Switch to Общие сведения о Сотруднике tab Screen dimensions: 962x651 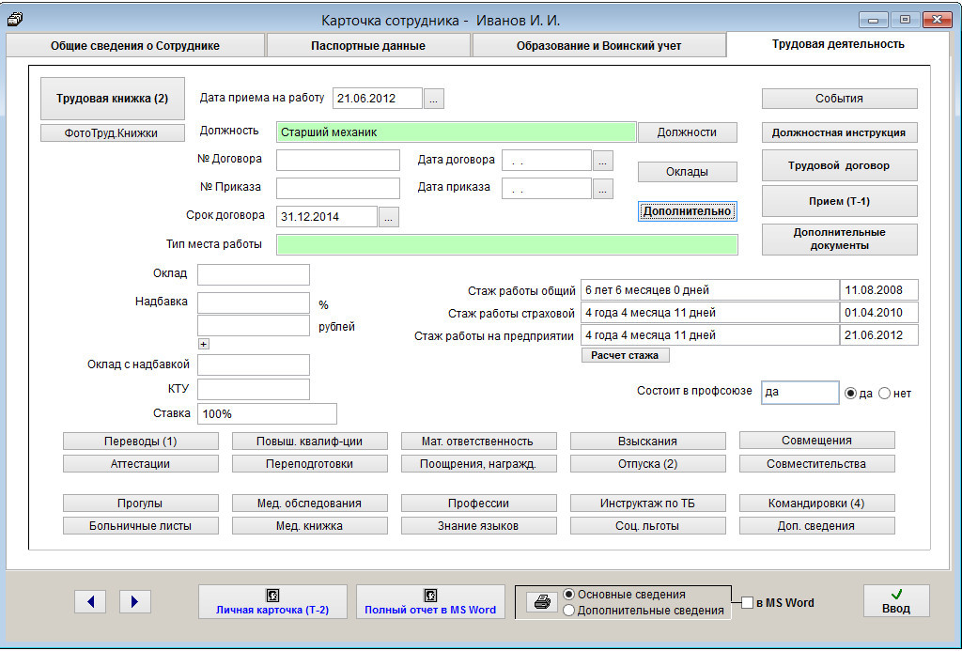pos(135,46)
